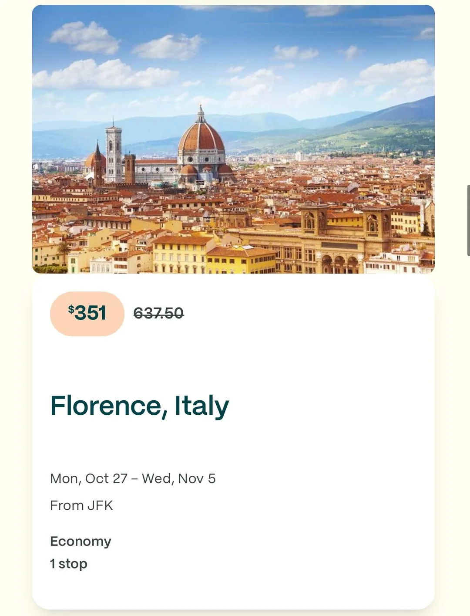
Task: Click the crossed-out 637.50 original price
Action: [x=158, y=313]
